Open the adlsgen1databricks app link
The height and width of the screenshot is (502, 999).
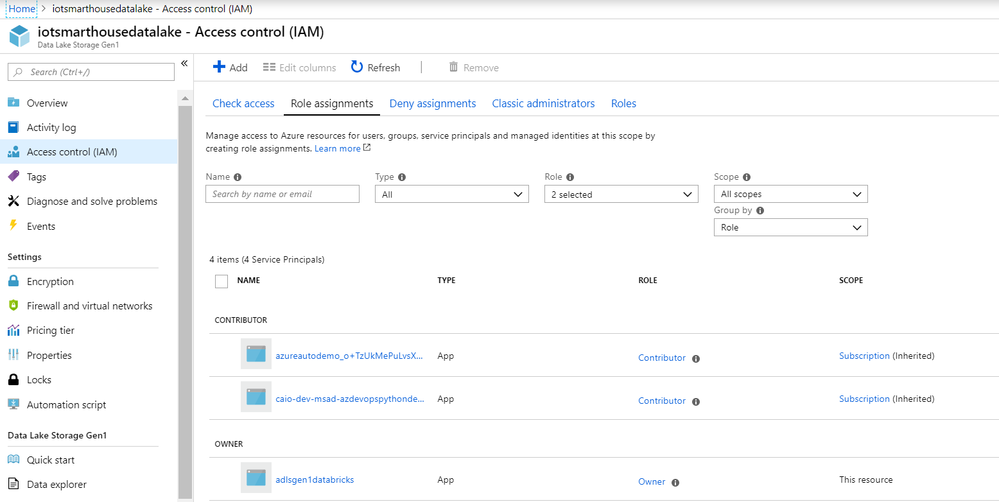315,480
